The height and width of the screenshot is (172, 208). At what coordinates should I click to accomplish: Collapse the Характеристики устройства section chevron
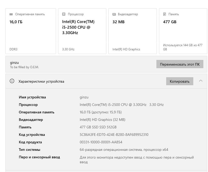click(x=201, y=81)
